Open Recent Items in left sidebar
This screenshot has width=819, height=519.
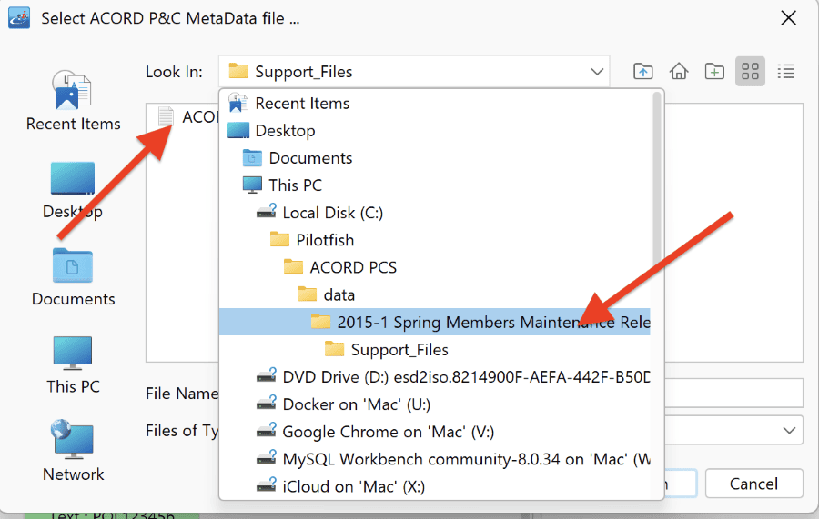click(73, 101)
